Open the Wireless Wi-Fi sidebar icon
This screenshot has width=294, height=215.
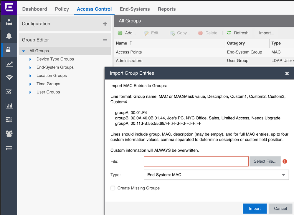click(9, 78)
